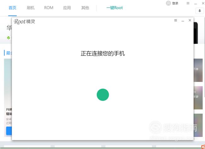Open the download manager arrow button
This screenshot has width=205, height=149.
point(200,11)
